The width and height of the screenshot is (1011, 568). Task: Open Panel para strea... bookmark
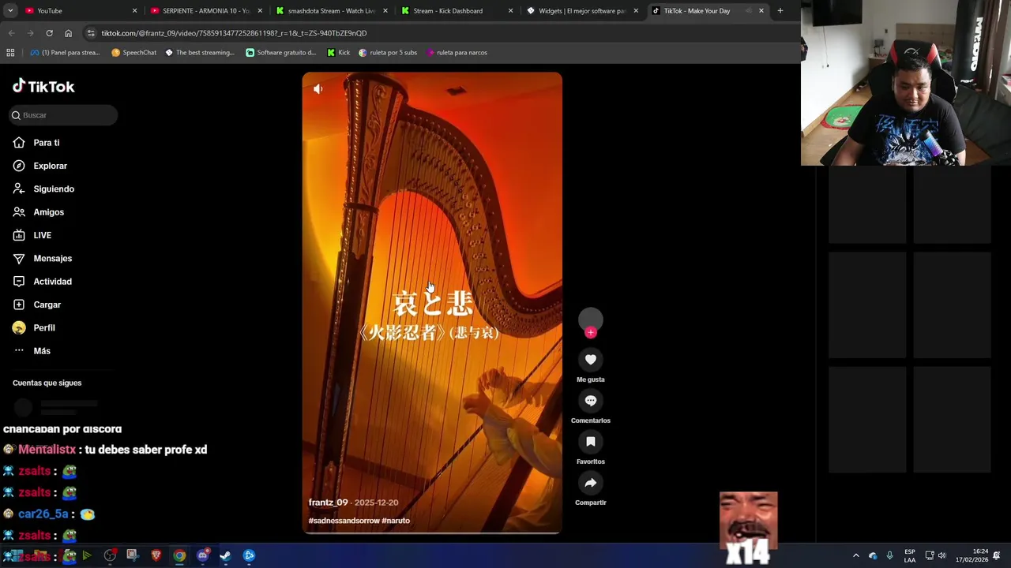click(x=65, y=53)
